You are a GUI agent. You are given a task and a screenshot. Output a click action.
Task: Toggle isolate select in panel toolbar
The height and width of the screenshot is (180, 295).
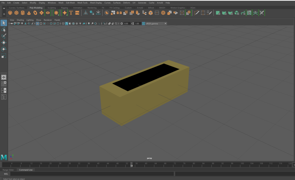click(x=104, y=24)
